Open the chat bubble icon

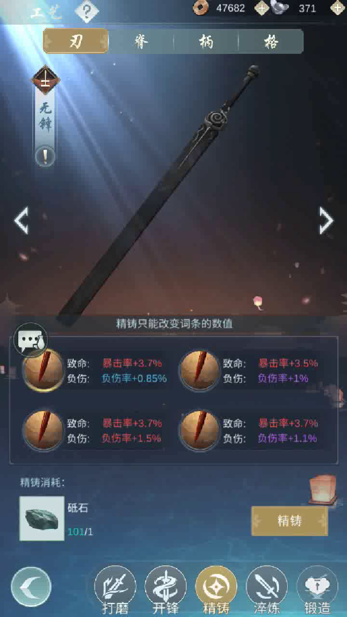pyautogui.click(x=31, y=340)
